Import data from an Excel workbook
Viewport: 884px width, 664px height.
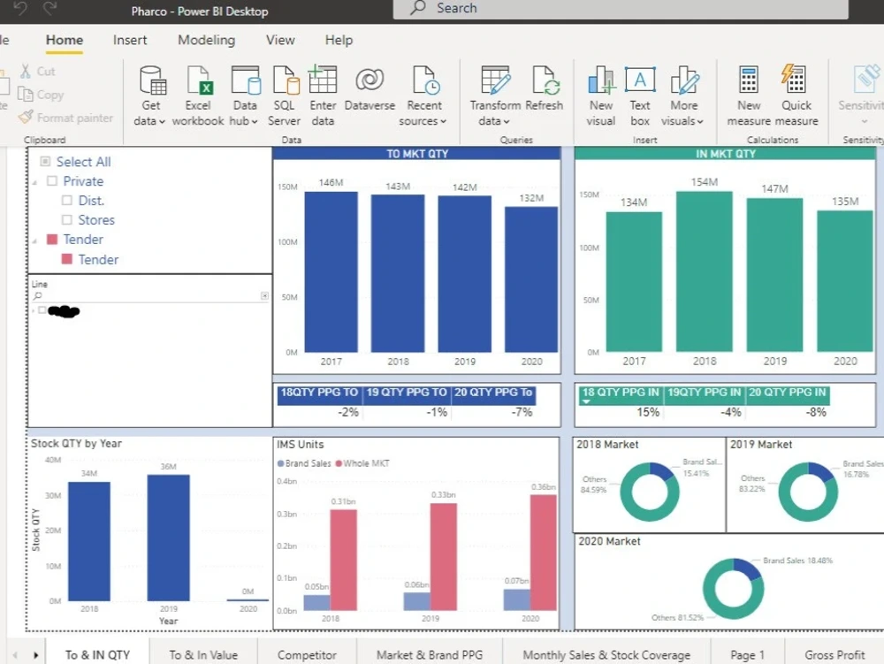point(197,93)
